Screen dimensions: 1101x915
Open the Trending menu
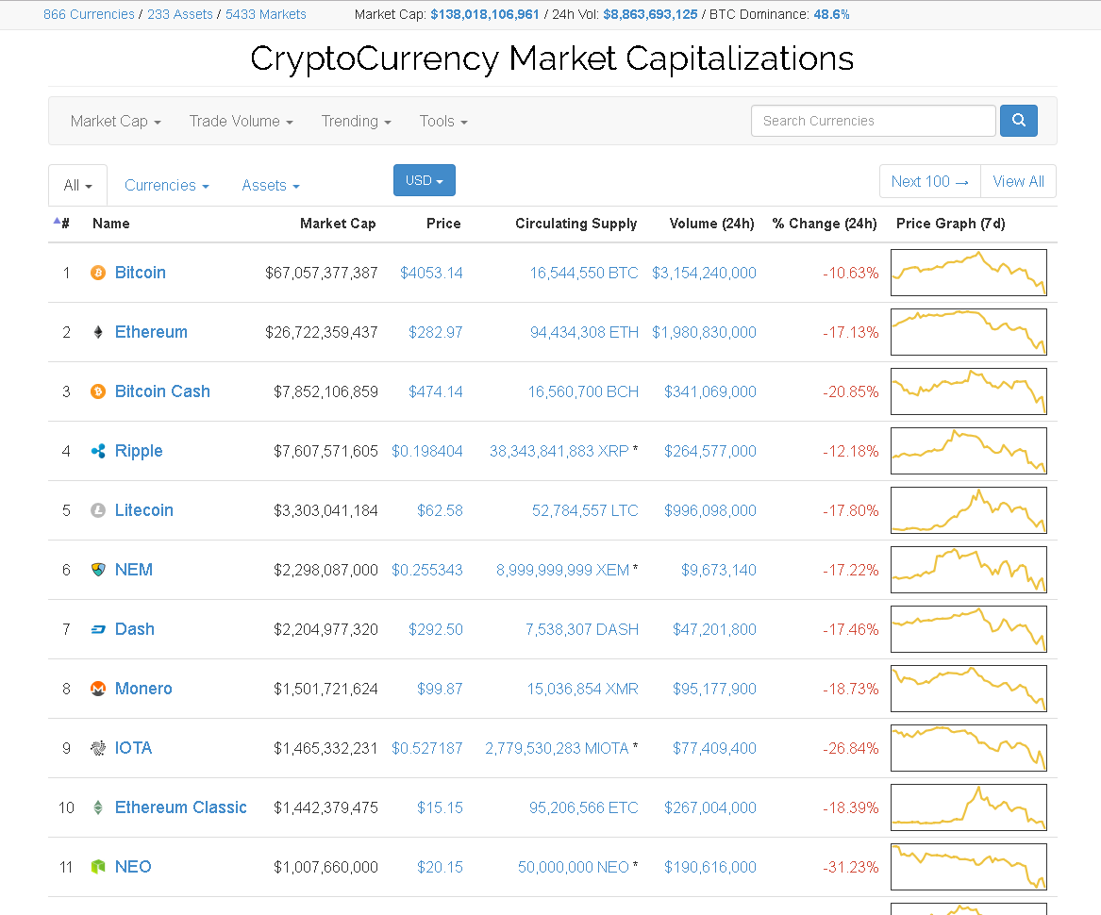click(356, 121)
